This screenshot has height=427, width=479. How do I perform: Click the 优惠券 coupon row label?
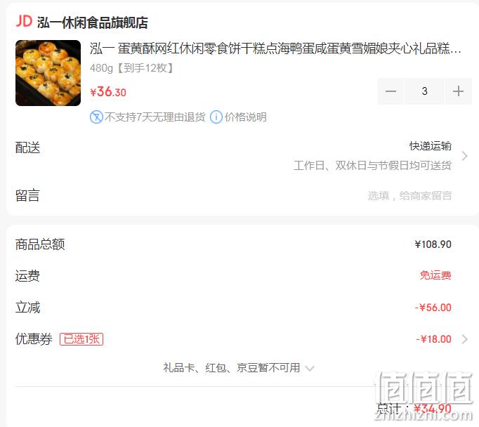(34, 339)
